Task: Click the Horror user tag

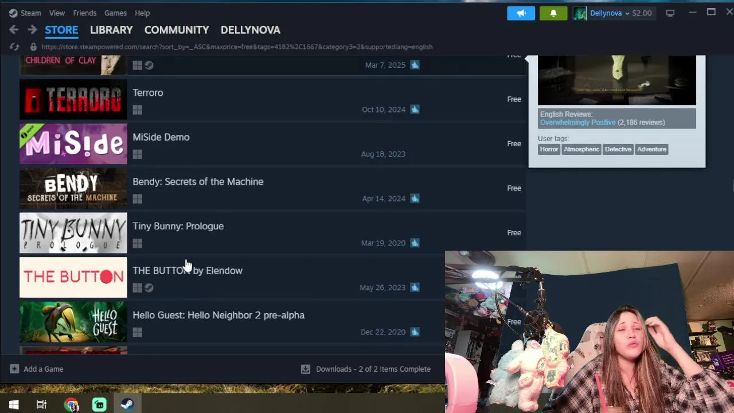Action: pyautogui.click(x=549, y=149)
